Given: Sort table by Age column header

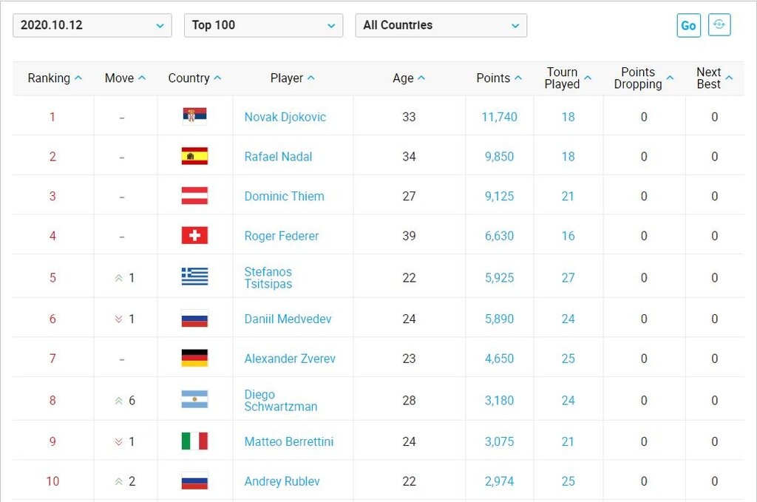Looking at the screenshot, I should tap(408, 78).
